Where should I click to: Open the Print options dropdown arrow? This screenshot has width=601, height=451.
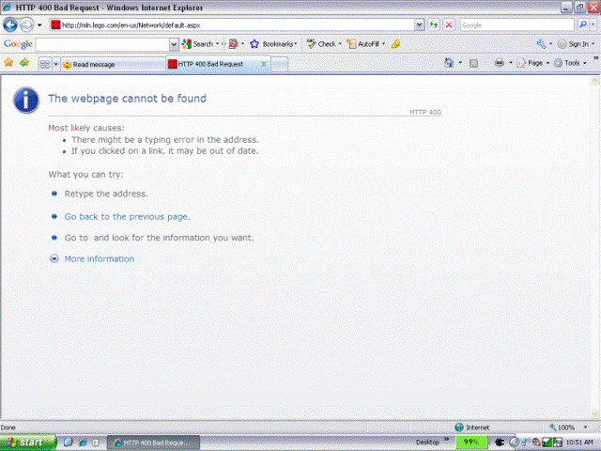(x=511, y=63)
